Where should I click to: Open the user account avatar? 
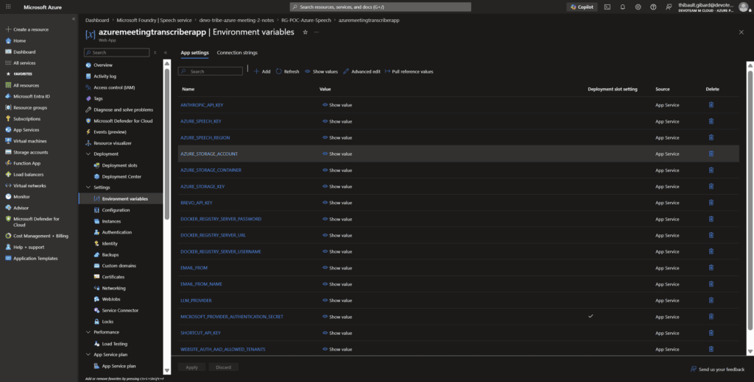pyautogui.click(x=743, y=7)
